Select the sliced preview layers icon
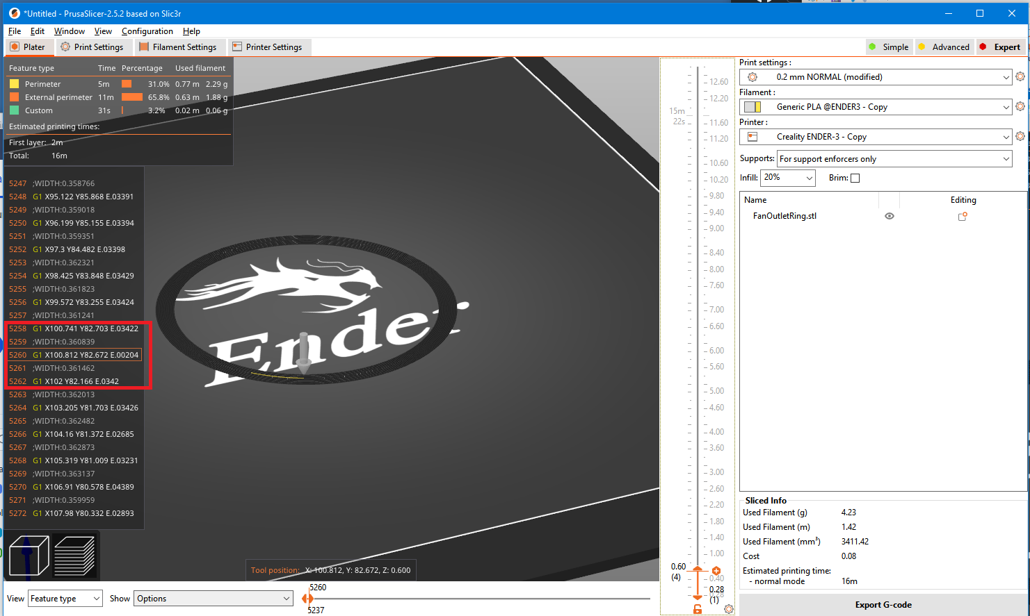The height and width of the screenshot is (616, 1030). (75, 555)
